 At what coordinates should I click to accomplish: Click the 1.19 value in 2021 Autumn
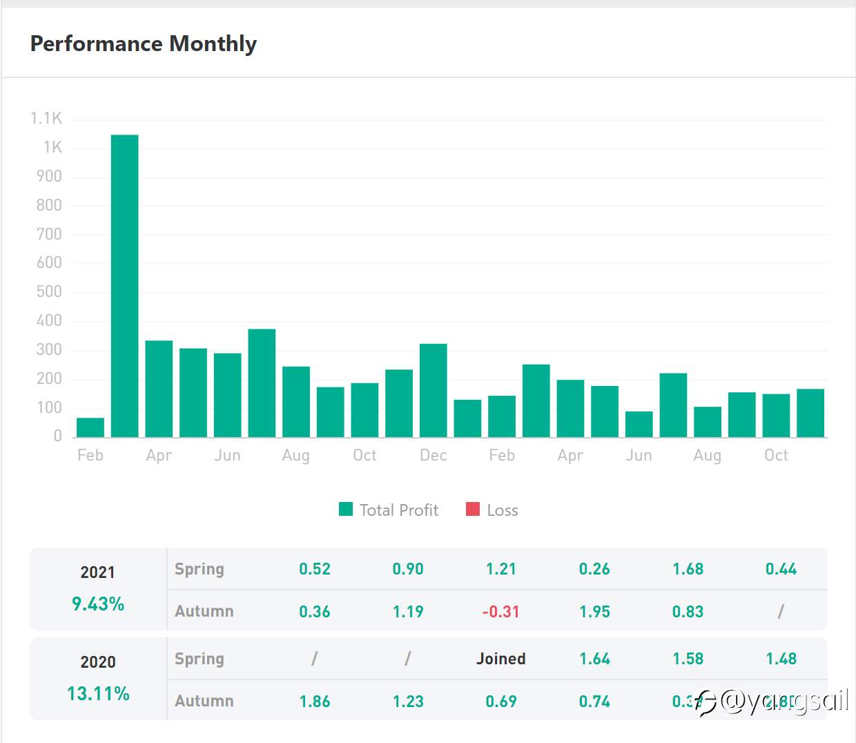coord(408,612)
